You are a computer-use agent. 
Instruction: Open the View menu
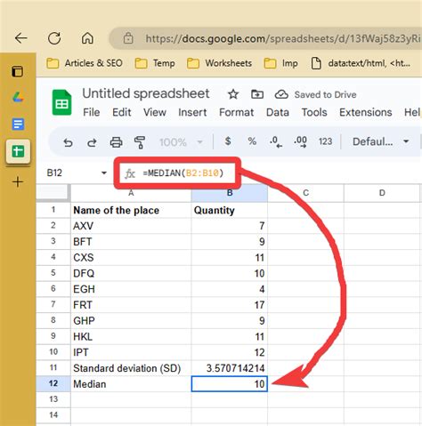point(155,113)
